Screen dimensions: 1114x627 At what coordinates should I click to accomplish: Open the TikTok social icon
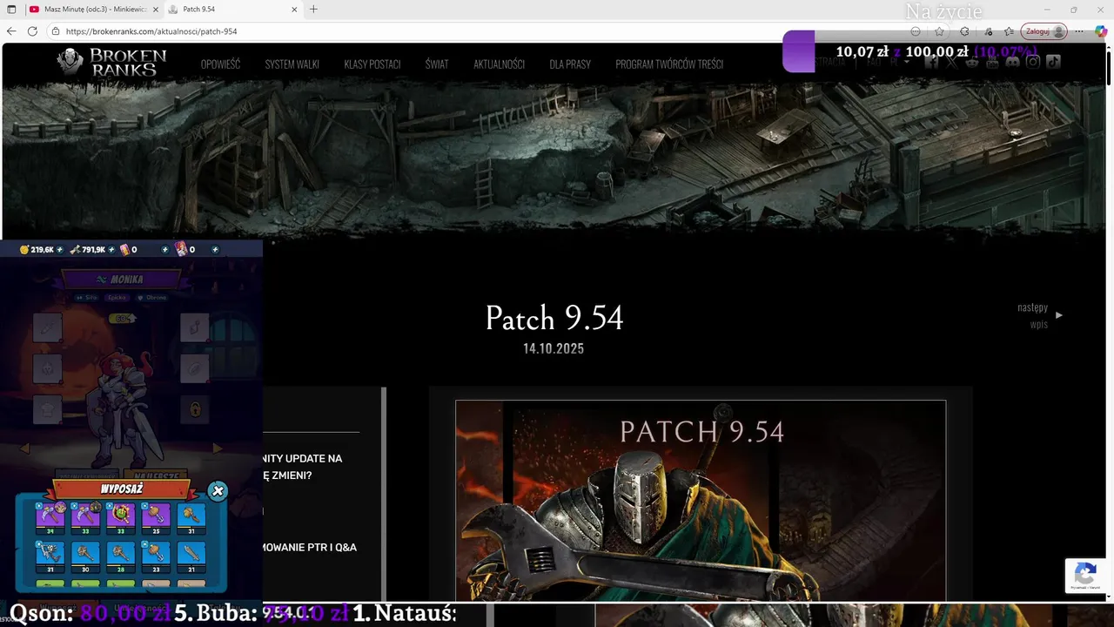[1053, 62]
